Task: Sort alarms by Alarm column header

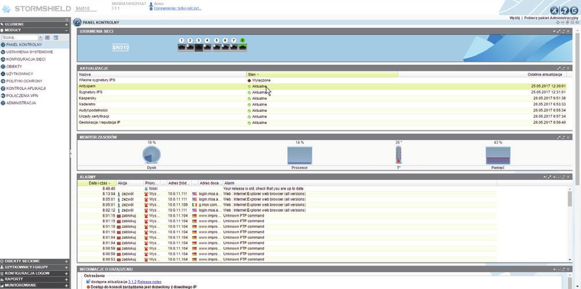Action: [359, 183]
